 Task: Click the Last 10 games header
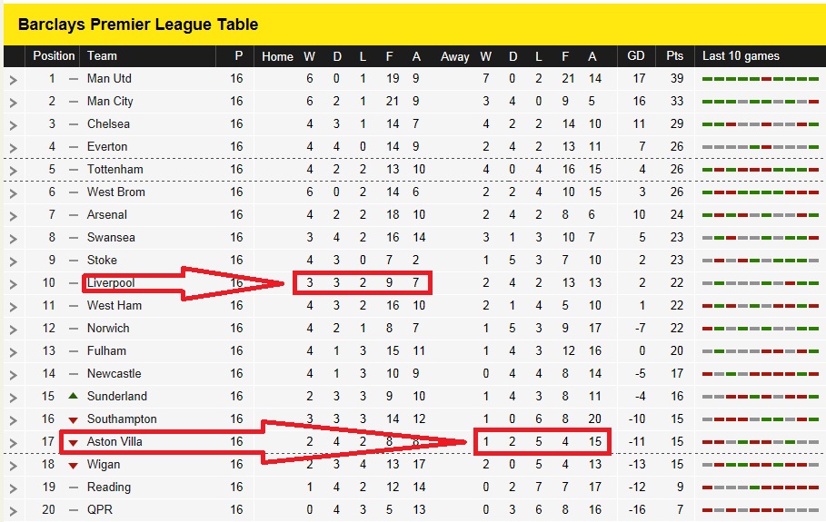(741, 55)
